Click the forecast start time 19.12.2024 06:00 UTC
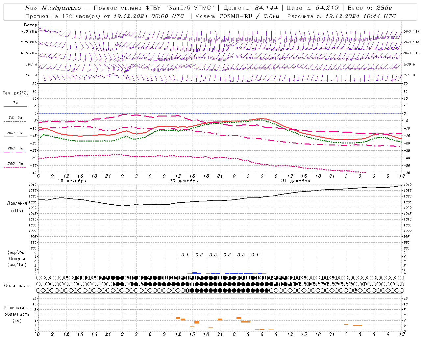Image resolution: width=421 pixels, height=337 pixels. (149, 16)
